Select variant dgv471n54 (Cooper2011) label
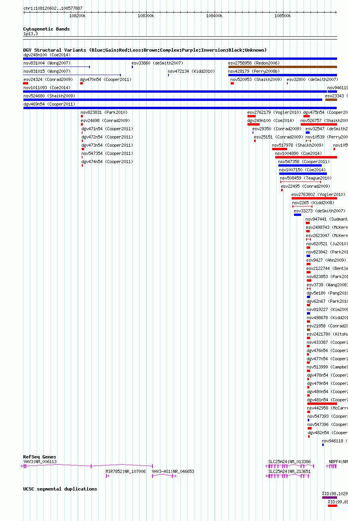This screenshot has height=521, width=348. pos(107,129)
